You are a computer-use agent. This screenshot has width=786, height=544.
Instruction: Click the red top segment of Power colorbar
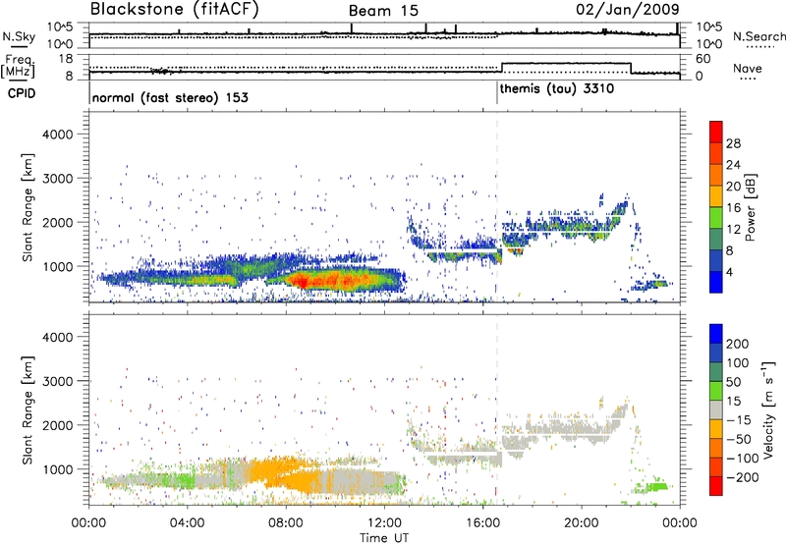point(716,132)
